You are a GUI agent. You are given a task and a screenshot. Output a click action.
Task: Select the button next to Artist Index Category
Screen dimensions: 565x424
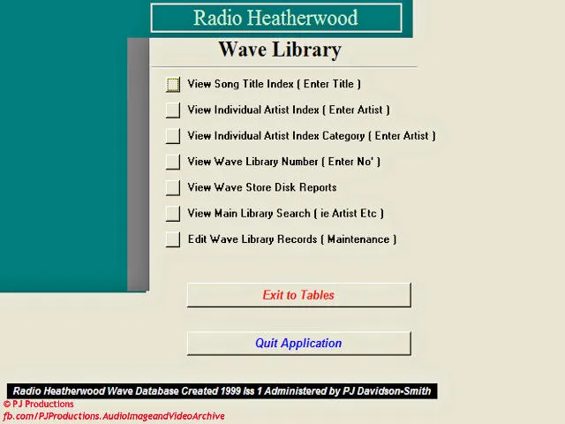[x=173, y=136]
